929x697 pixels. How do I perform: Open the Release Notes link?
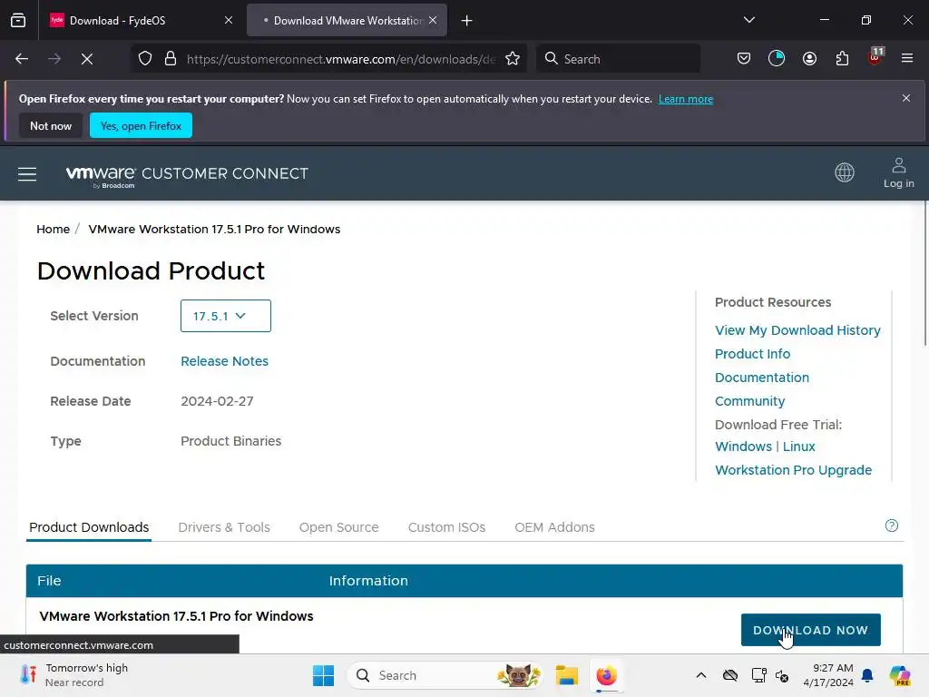click(225, 361)
